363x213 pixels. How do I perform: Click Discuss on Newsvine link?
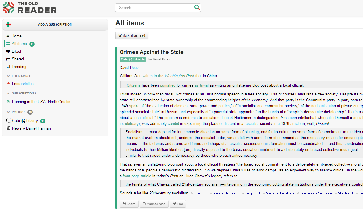click(316, 194)
